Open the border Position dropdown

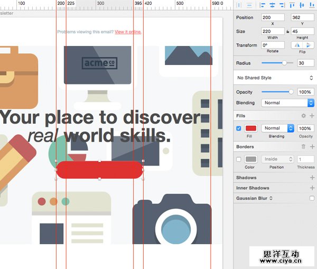point(277,159)
